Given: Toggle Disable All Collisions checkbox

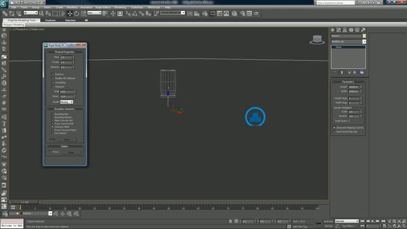Looking at the screenshot, I should click(x=53, y=78).
